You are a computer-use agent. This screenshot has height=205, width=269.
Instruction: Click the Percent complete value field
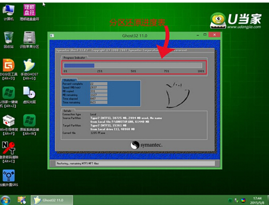tap(99, 84)
